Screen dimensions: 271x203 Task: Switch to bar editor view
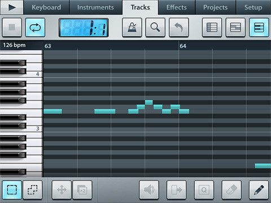point(235,28)
